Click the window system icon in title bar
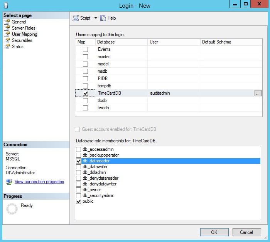Viewport: 270px width, 242px height. pos(5,4)
